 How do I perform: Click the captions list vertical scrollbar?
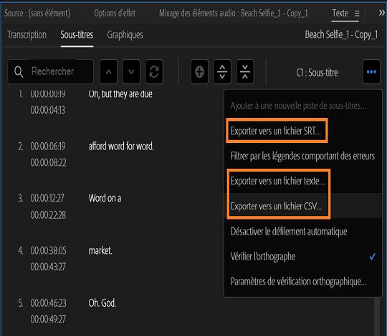tap(377, 316)
